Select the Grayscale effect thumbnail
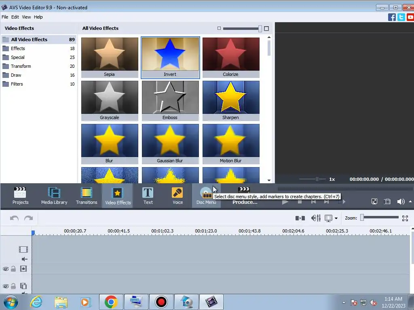The image size is (414, 310). click(x=110, y=101)
